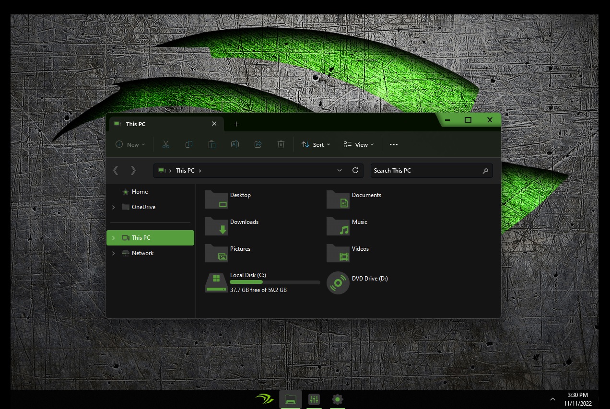Click the Cut icon in the toolbar
This screenshot has width=610, height=409.
(166, 144)
